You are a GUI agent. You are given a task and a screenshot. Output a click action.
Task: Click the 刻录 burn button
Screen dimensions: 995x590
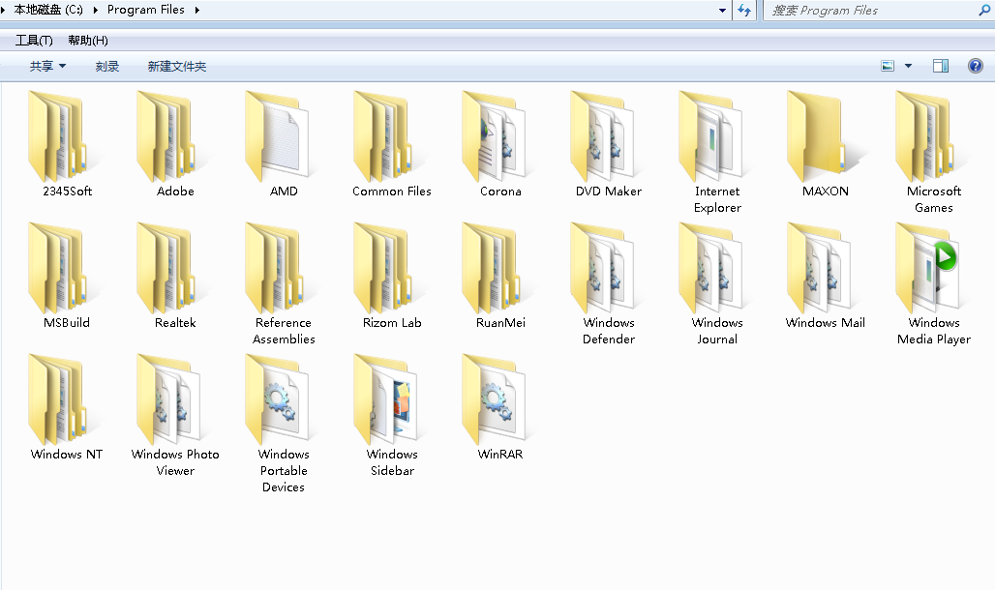point(107,66)
